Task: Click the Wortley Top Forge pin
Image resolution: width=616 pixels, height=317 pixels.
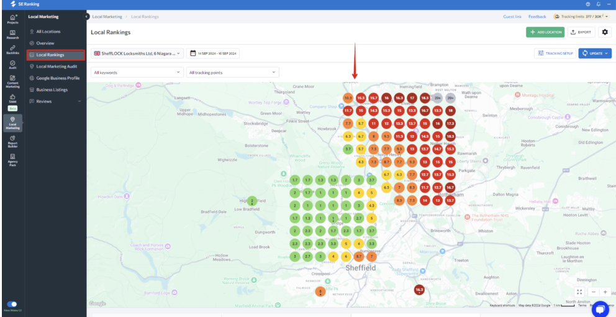Action: point(286,103)
